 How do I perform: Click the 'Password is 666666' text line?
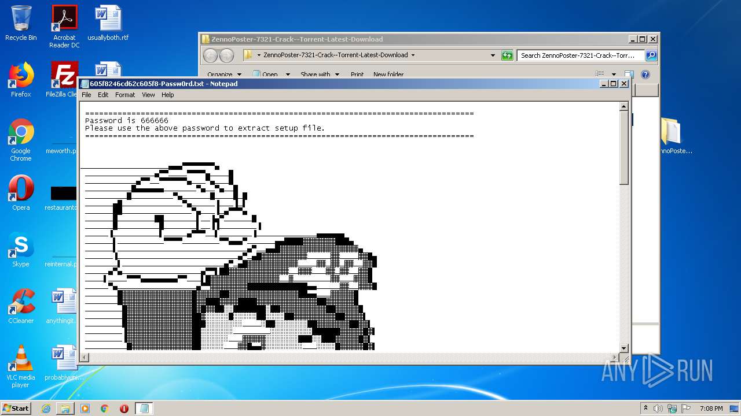coord(127,121)
